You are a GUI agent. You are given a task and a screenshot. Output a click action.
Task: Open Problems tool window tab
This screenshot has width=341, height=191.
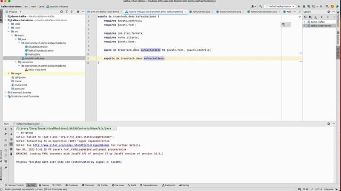71,185
